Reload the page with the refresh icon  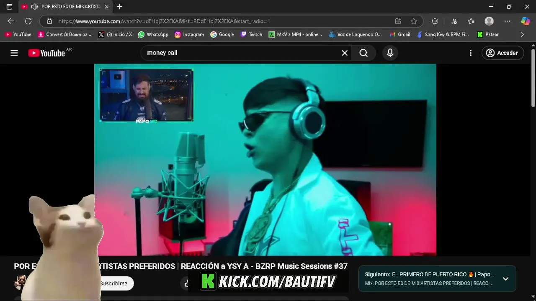[x=28, y=21]
